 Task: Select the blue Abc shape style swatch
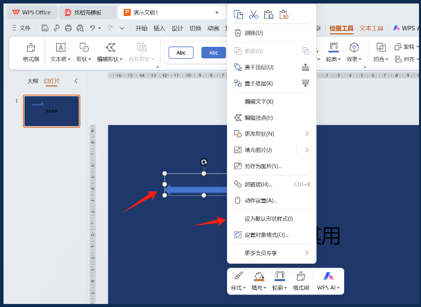(213, 52)
